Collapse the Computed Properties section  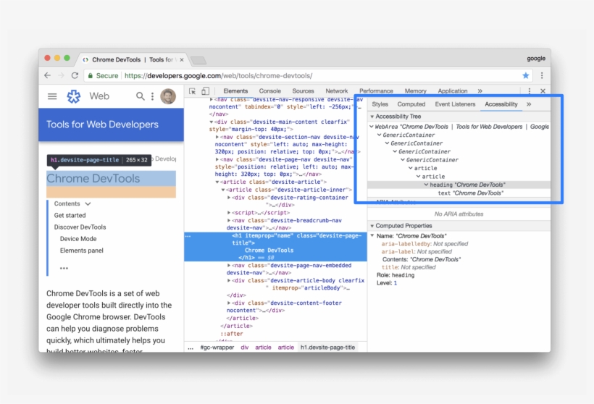[x=372, y=226]
